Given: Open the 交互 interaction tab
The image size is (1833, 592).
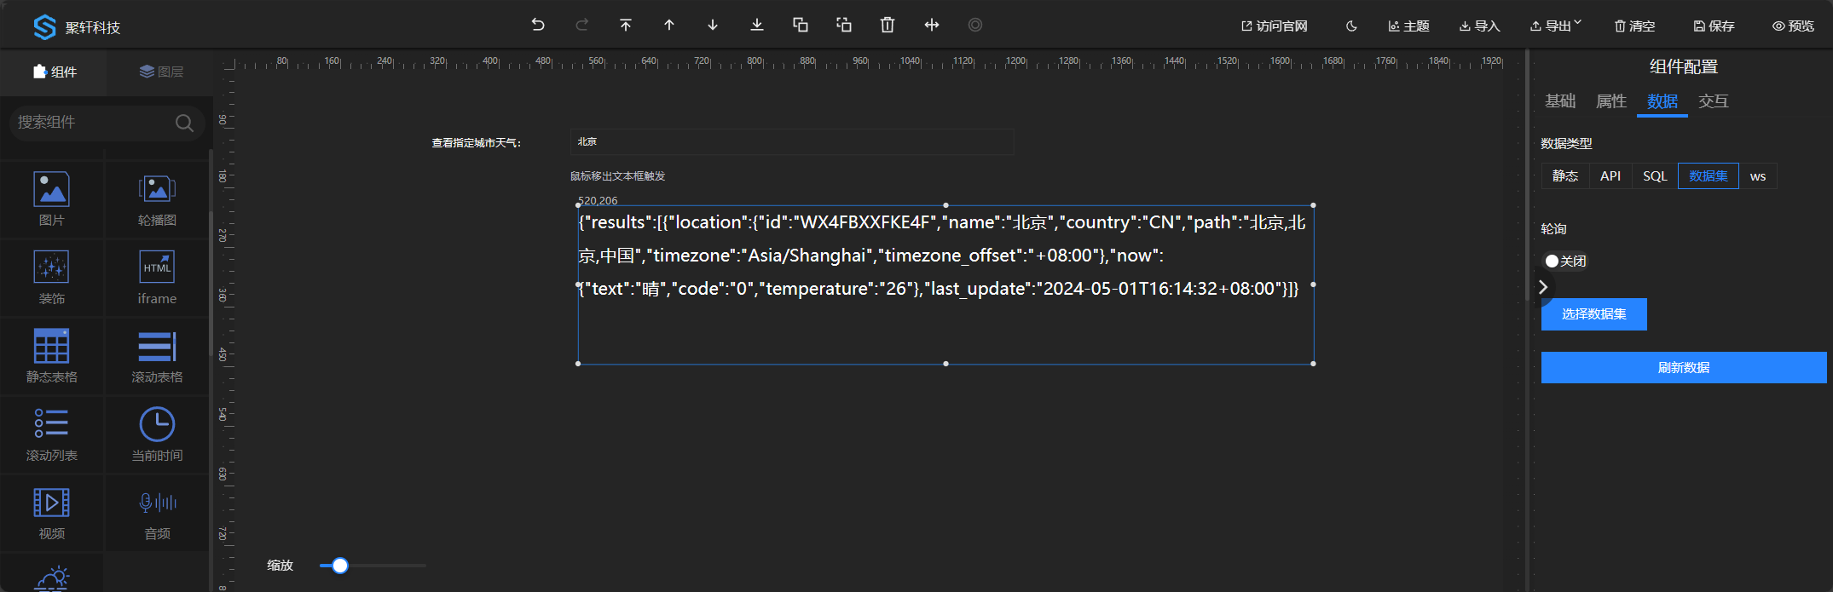Looking at the screenshot, I should 1714,101.
